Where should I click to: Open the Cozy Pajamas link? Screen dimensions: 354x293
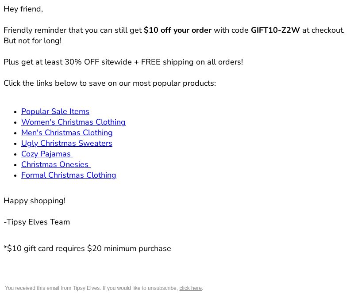(x=47, y=154)
